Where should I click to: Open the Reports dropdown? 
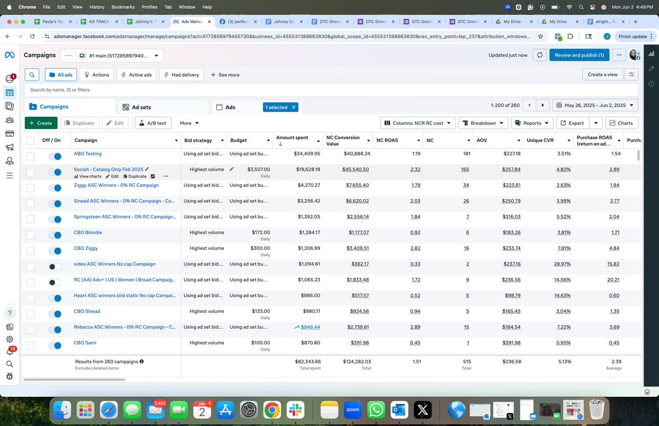point(532,123)
